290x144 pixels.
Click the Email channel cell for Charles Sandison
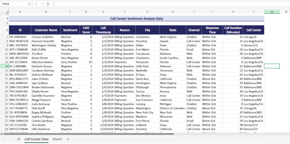pyautogui.click(x=194, y=121)
